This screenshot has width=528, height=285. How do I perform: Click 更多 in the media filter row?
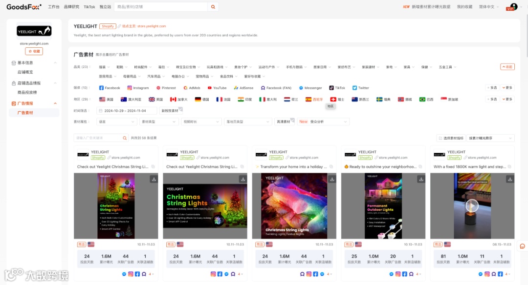pos(507,88)
